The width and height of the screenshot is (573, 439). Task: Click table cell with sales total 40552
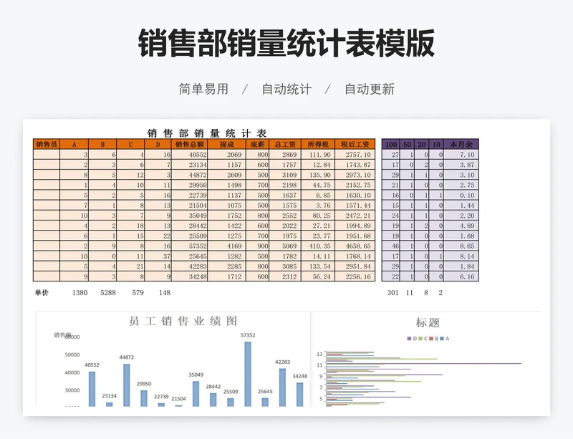[x=189, y=155]
